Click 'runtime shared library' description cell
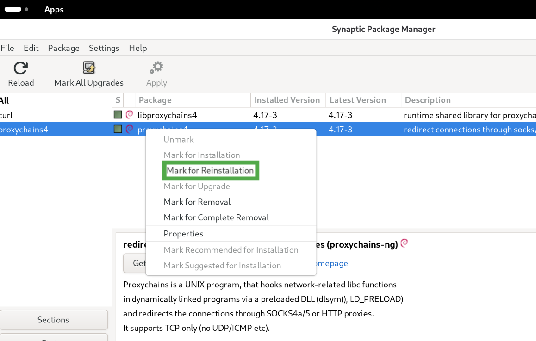The image size is (536, 341). [x=470, y=115]
